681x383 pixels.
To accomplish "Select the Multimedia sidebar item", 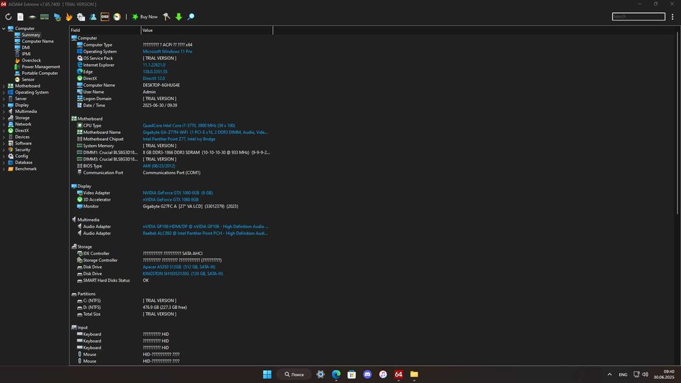I will click(x=26, y=112).
